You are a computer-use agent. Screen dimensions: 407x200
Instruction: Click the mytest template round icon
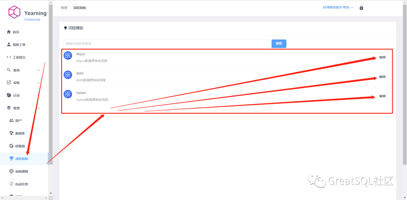pos(68,94)
